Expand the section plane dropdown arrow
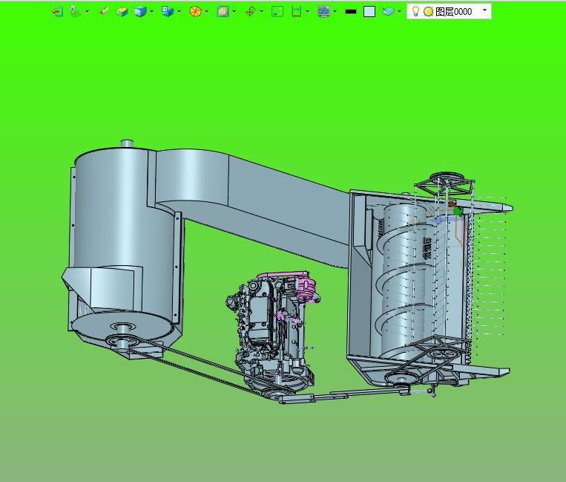Screen dimensions: 566x482 coord(308,12)
